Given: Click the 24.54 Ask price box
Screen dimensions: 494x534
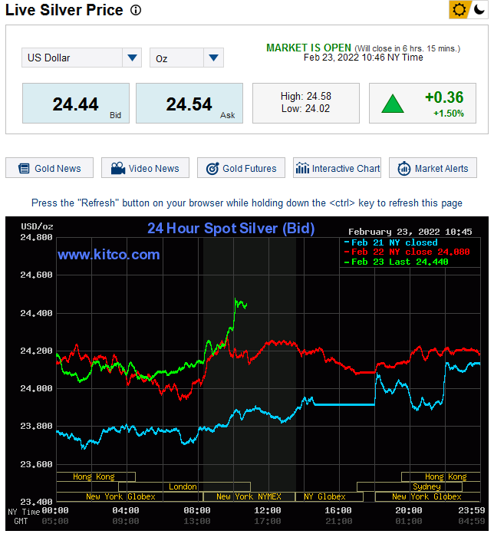Looking at the screenshot, I should pyautogui.click(x=189, y=103).
